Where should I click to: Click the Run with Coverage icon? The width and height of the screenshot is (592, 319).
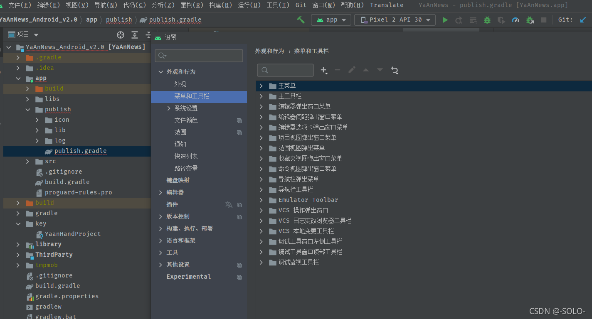pyautogui.click(x=501, y=20)
